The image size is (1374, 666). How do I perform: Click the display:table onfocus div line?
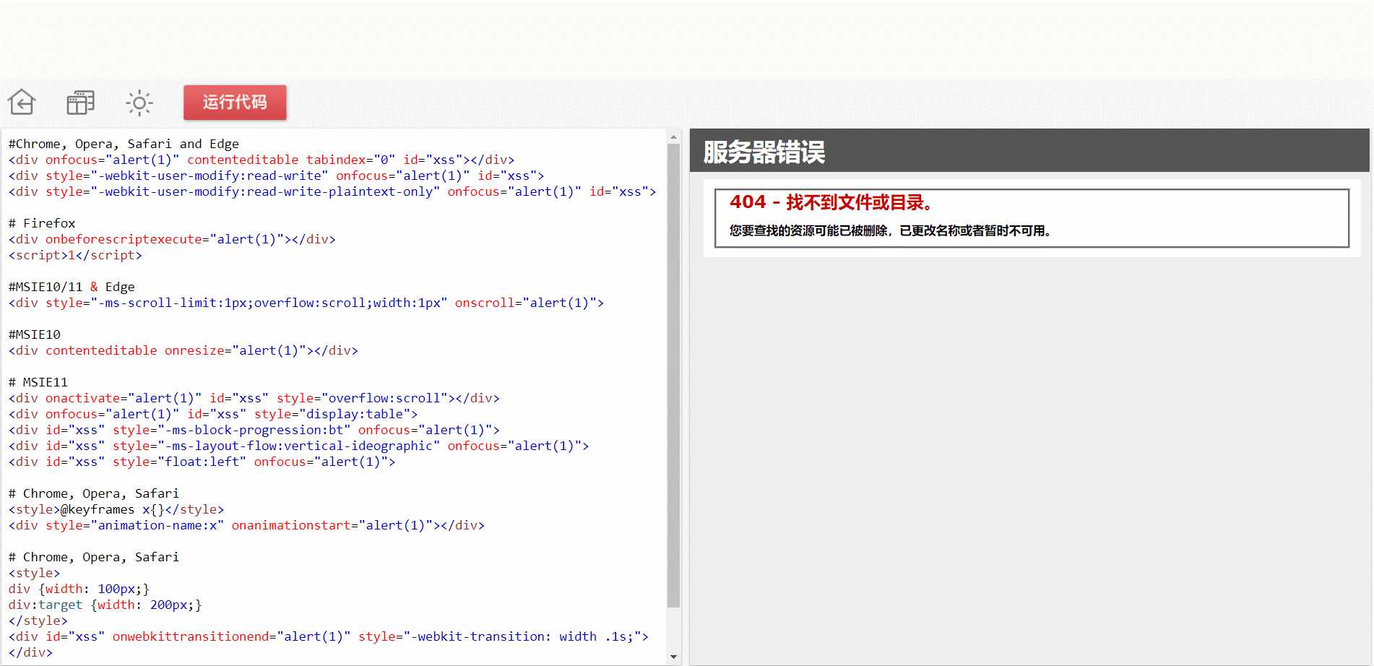(x=213, y=414)
